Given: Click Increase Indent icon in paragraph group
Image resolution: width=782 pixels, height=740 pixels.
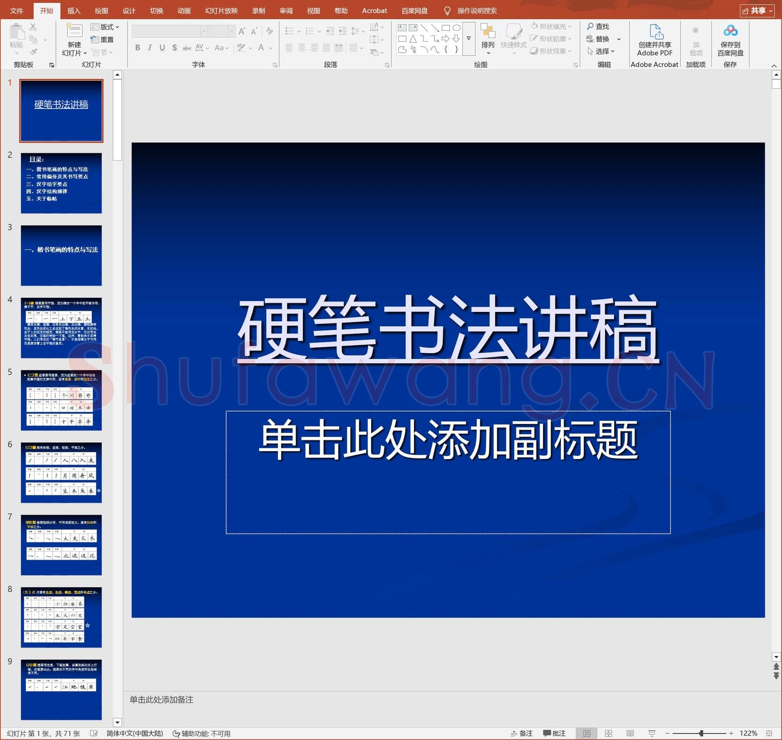Looking at the screenshot, I should pyautogui.click(x=343, y=31).
